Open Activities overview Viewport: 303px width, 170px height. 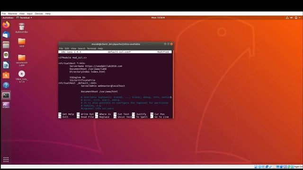8,18
